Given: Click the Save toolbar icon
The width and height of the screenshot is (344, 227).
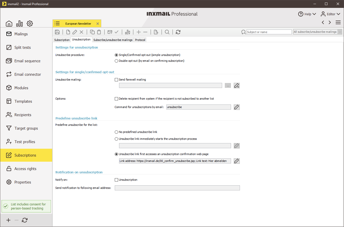Looking at the screenshot, I should (x=58, y=32).
